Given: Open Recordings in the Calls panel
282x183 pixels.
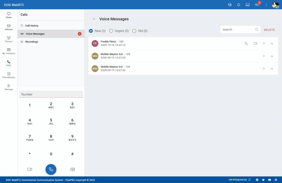Looking at the screenshot, I should point(31,42).
